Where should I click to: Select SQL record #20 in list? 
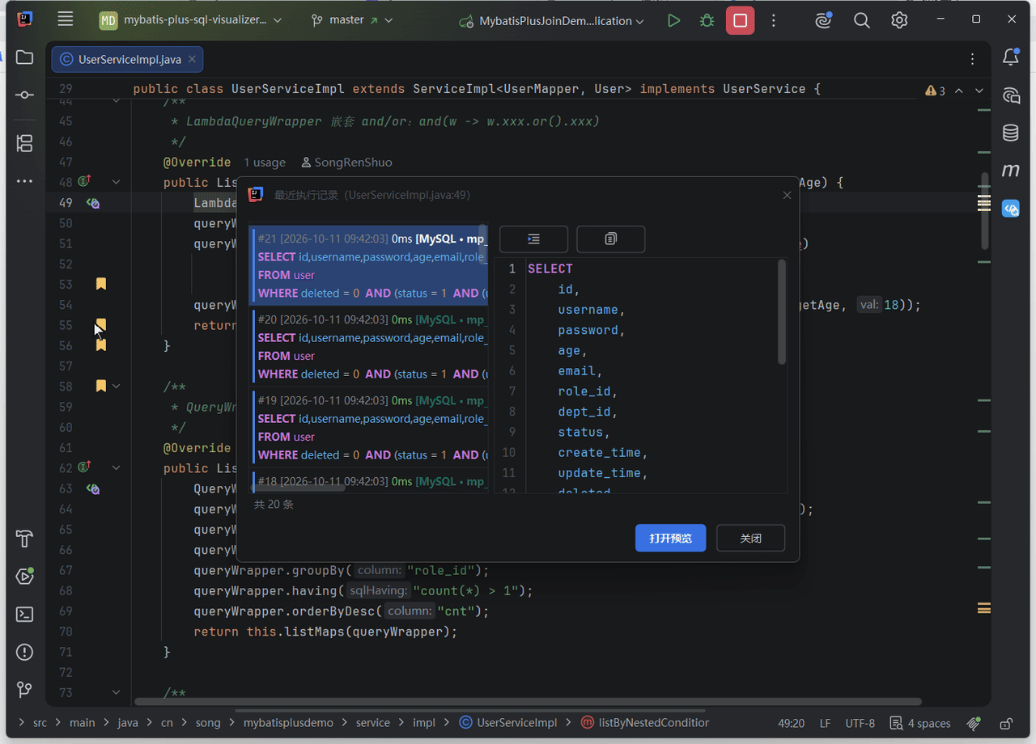coord(370,346)
